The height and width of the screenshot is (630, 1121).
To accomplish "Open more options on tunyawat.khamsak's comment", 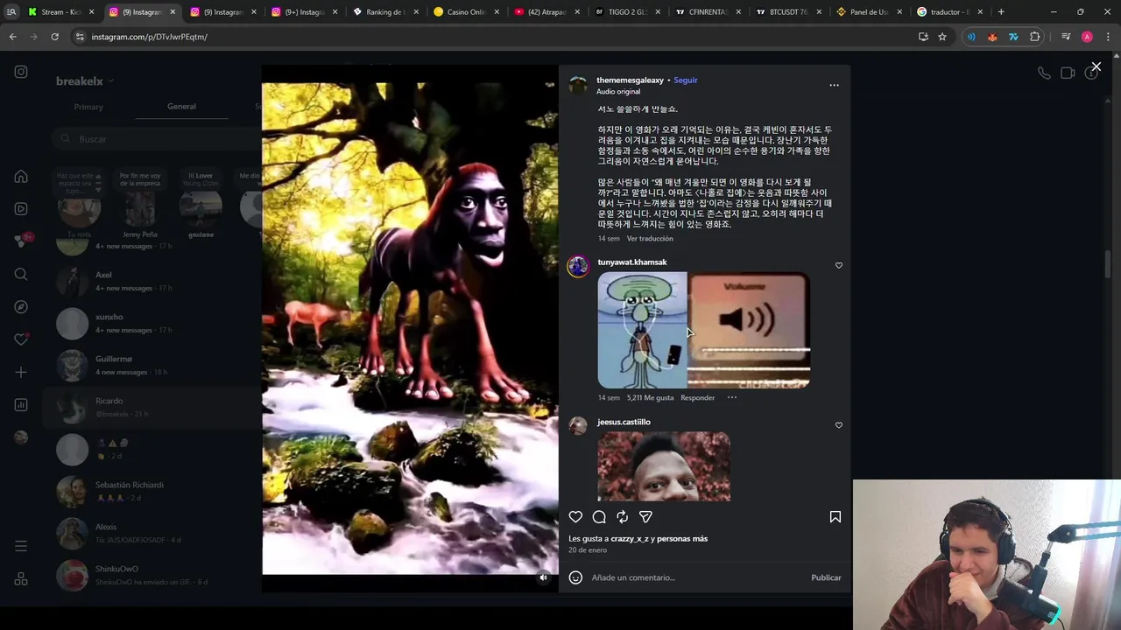I will pos(732,397).
